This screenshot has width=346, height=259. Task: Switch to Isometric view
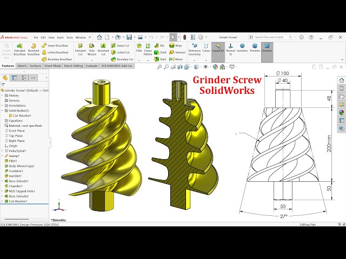(242, 48)
